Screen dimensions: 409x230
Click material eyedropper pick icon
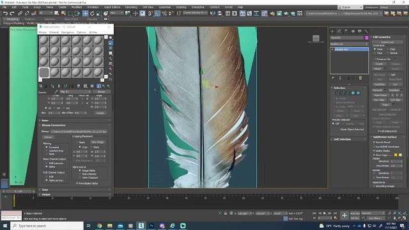(x=56, y=92)
